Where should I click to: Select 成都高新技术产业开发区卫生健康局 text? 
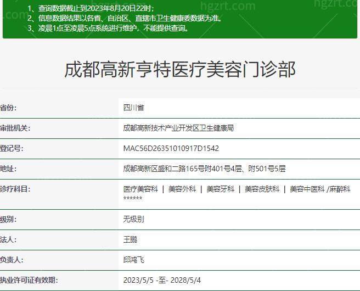(x=178, y=128)
